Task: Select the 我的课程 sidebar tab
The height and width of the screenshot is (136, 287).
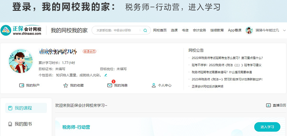Action: (x=26, y=108)
